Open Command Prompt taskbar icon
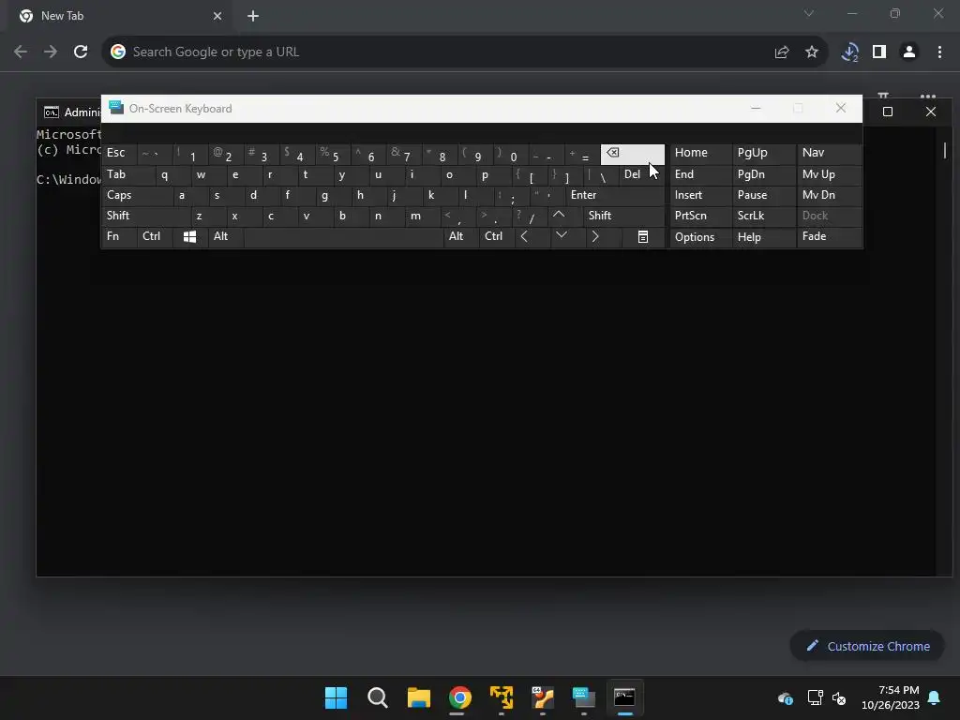The width and height of the screenshot is (960, 720). (x=624, y=697)
